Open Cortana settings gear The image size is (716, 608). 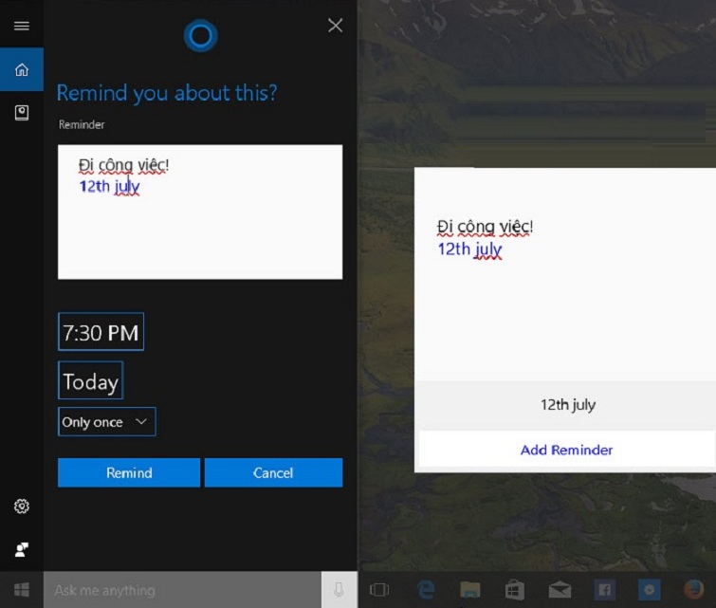pos(21,507)
